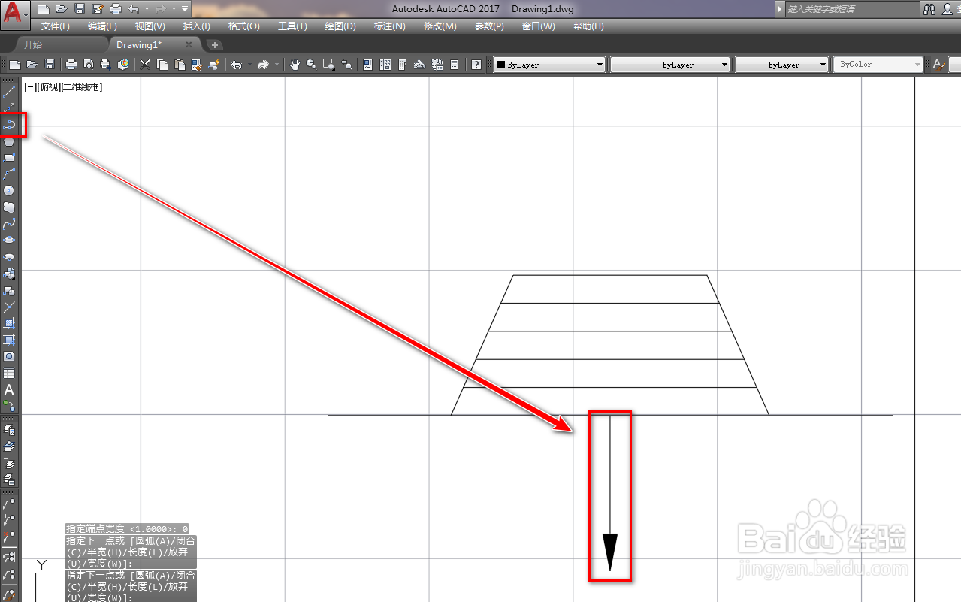Expand the quick access Undo history arrow
Screen dimensions: 961x602
[147, 9]
